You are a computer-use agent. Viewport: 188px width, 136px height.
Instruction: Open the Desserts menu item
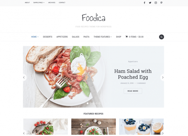(x=47, y=37)
